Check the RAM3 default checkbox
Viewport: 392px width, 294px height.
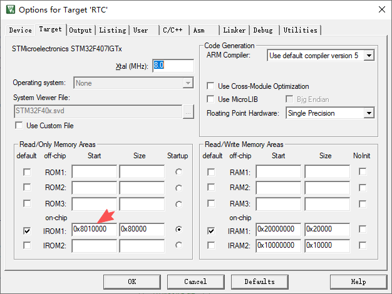pyautogui.click(x=211, y=203)
